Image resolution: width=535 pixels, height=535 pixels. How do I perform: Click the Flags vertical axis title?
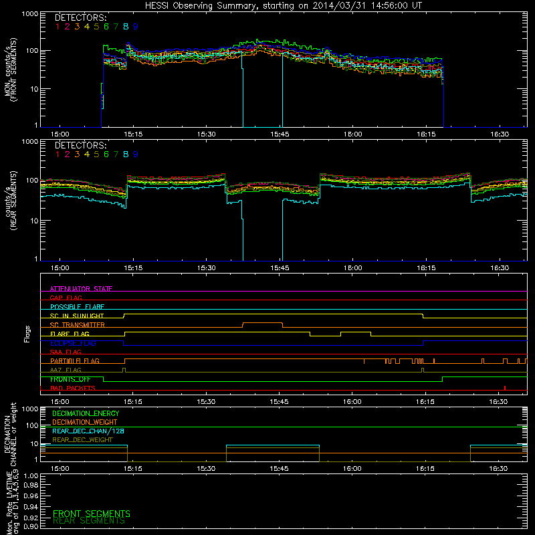coord(27,334)
